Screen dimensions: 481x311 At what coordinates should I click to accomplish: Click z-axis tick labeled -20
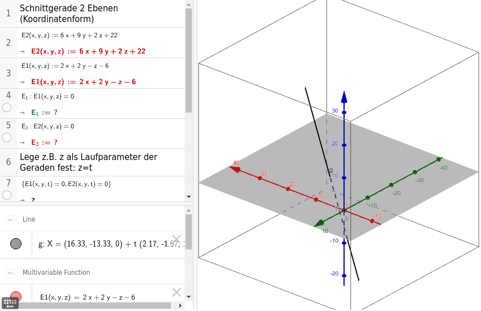point(344,276)
